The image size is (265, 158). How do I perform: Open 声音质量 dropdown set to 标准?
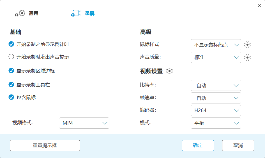pos(216,57)
